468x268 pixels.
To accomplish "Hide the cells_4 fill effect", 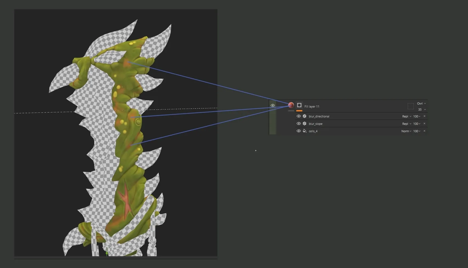I will point(299,131).
